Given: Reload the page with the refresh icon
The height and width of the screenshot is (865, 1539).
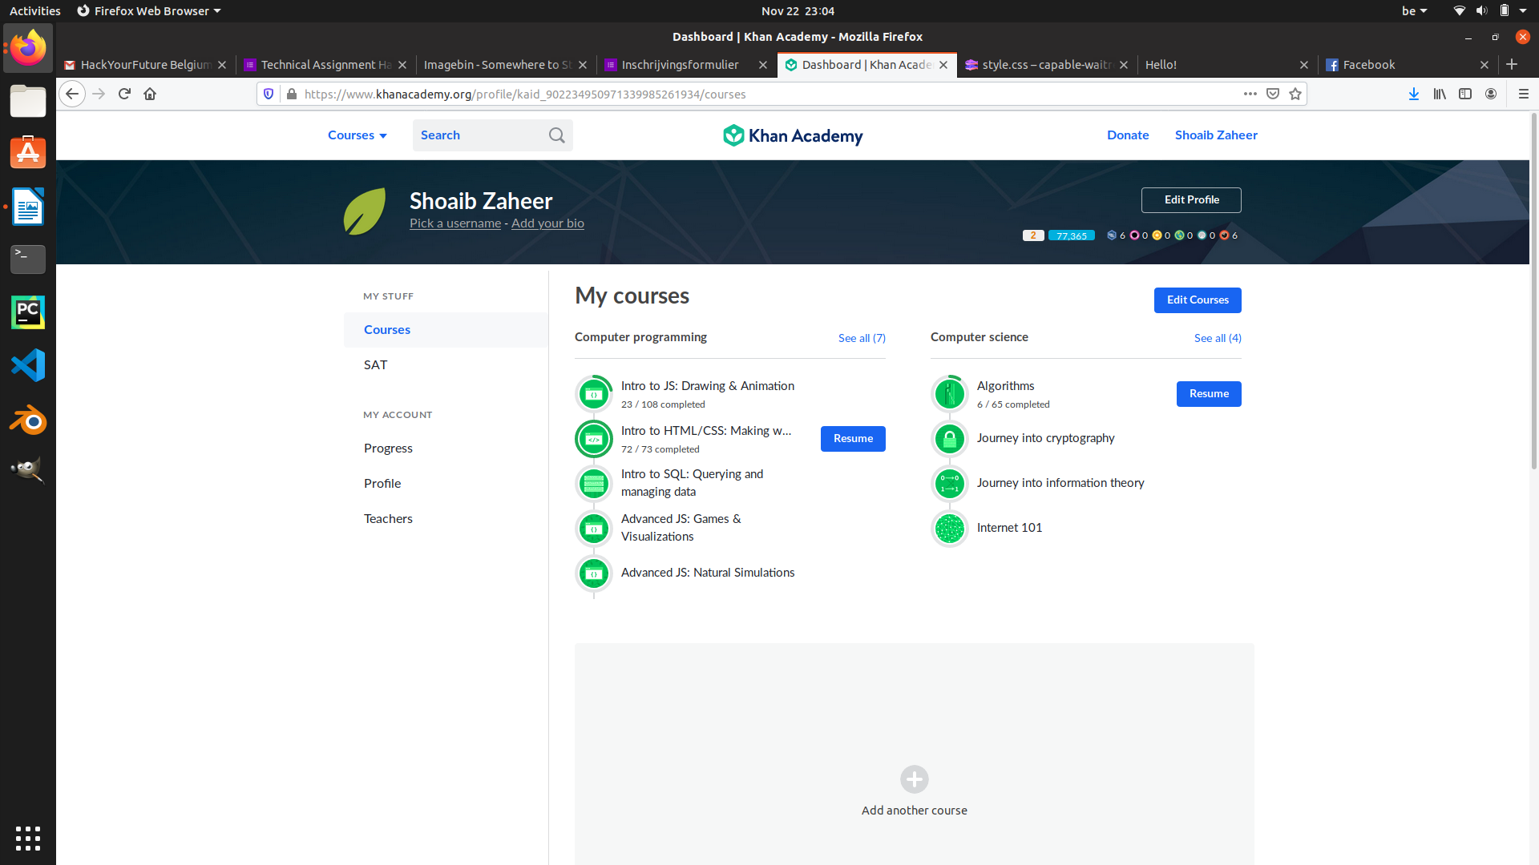Looking at the screenshot, I should pos(124,94).
